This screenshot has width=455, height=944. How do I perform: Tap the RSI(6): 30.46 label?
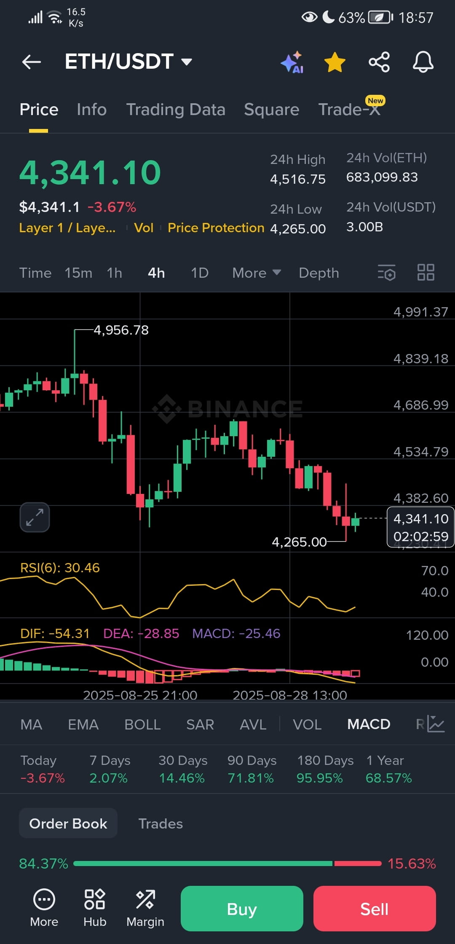click(x=60, y=568)
